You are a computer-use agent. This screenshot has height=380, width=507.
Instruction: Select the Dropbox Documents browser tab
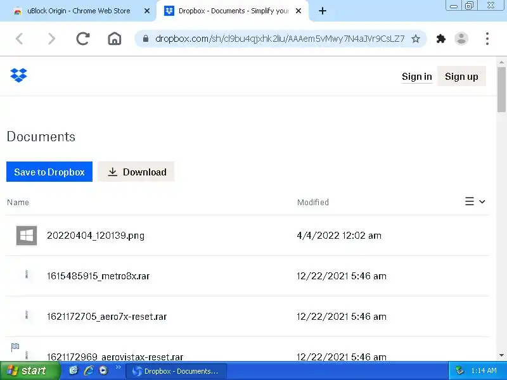click(233, 11)
